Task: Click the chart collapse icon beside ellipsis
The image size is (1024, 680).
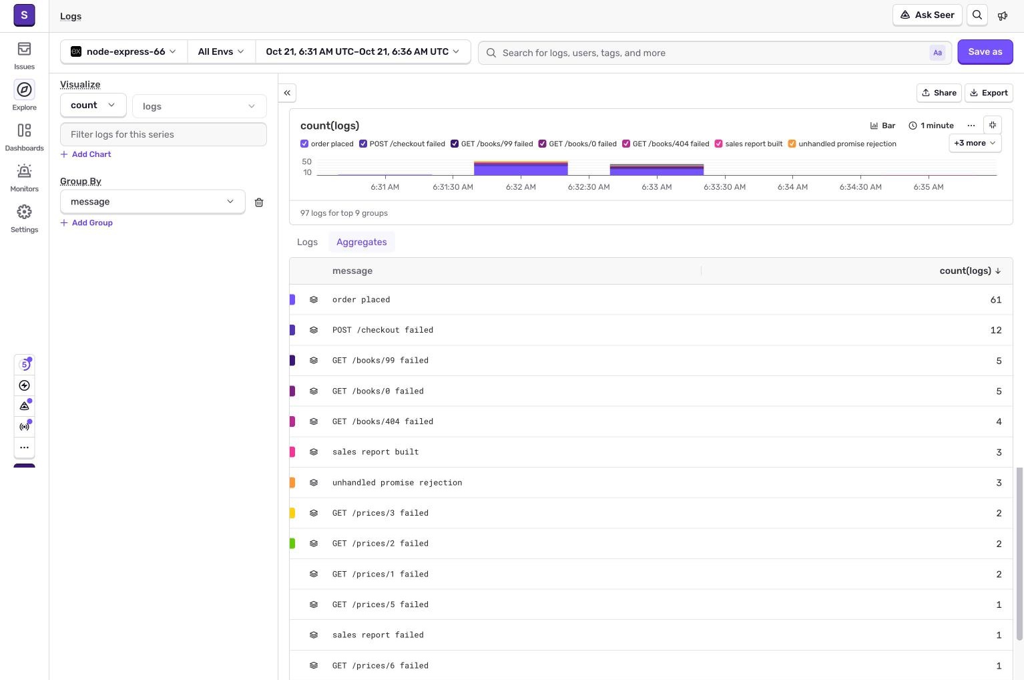Action: click(993, 125)
